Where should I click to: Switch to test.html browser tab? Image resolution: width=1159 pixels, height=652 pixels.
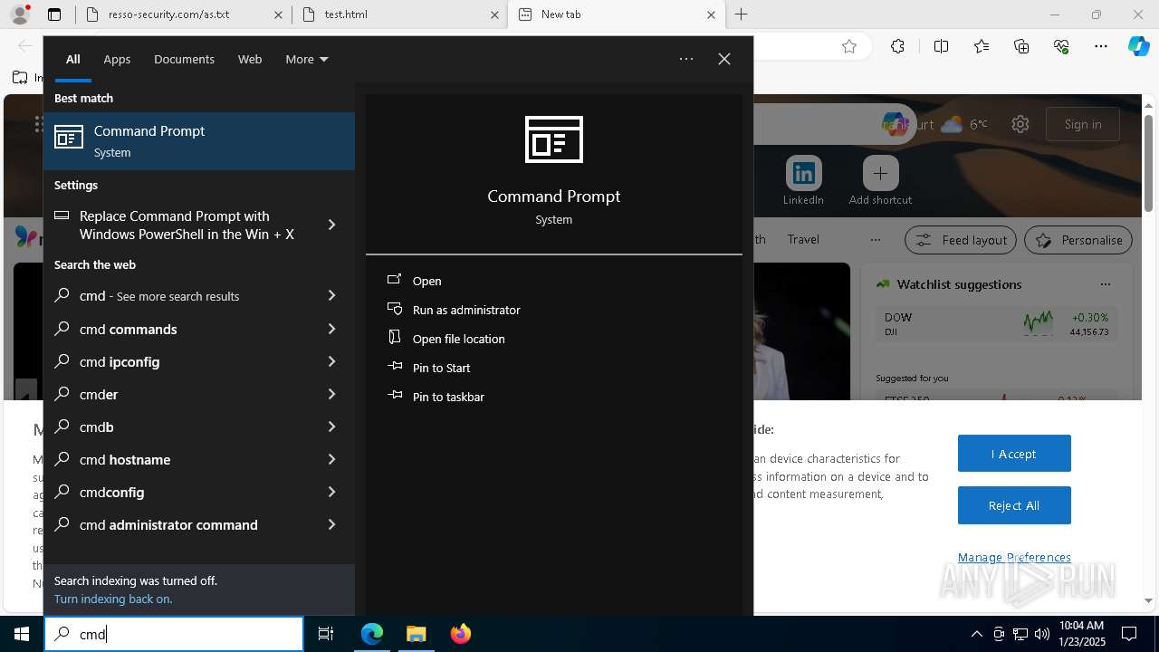[x=400, y=14]
